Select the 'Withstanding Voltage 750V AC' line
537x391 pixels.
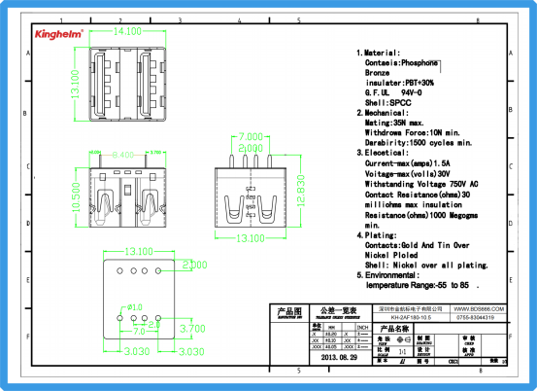421,184
